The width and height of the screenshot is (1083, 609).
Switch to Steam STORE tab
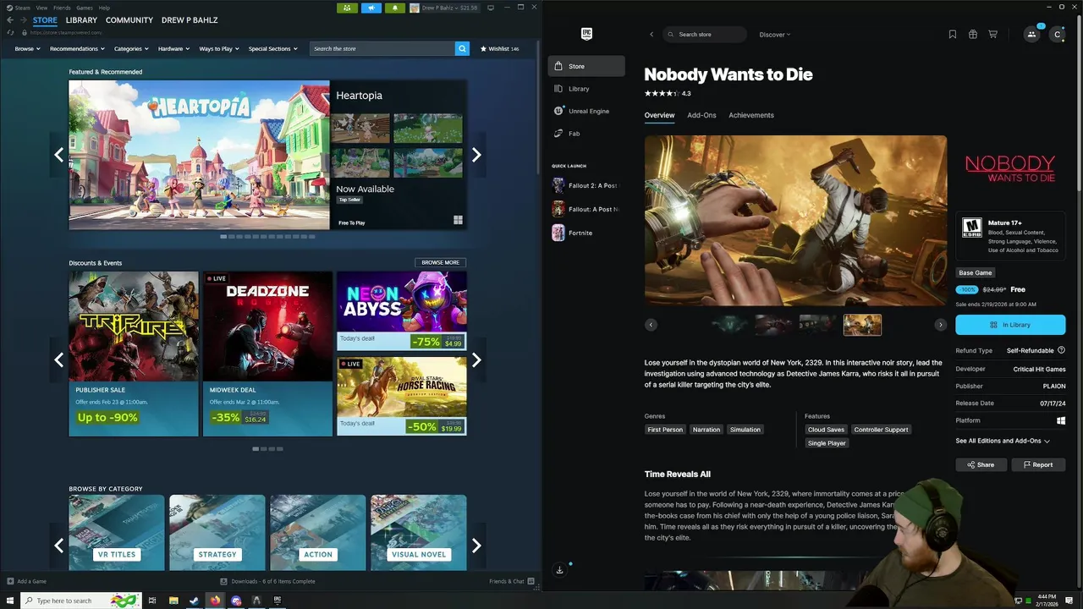(45, 20)
